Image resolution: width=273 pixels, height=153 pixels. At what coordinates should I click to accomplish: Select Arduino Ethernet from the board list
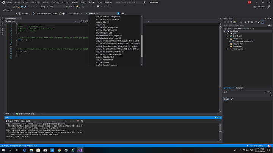tap(103, 22)
